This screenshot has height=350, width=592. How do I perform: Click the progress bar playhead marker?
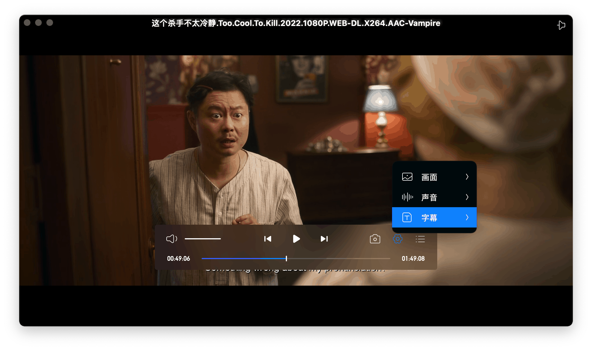point(286,258)
